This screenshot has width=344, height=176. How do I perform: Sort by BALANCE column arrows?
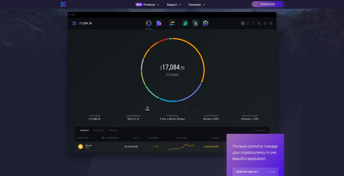coord(221,138)
